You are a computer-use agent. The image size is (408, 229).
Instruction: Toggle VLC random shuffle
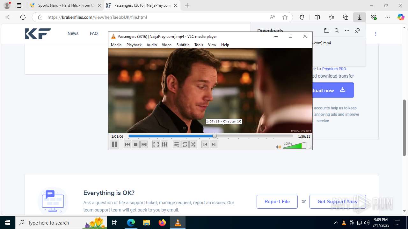pos(193,144)
